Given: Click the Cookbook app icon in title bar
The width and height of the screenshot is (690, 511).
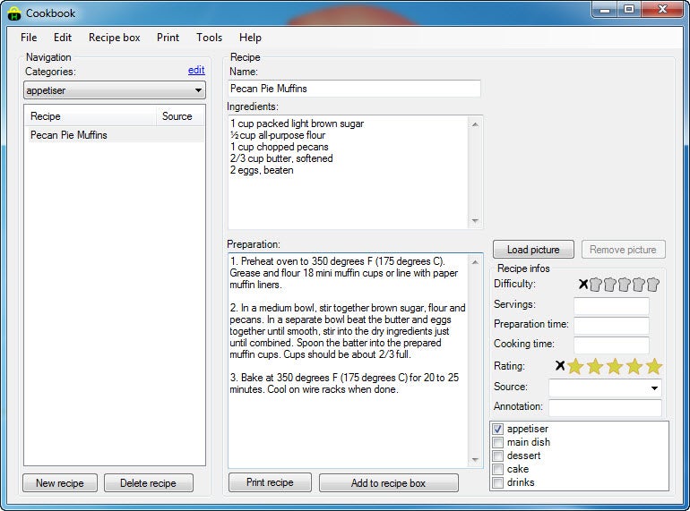Looking at the screenshot, I should coord(14,13).
